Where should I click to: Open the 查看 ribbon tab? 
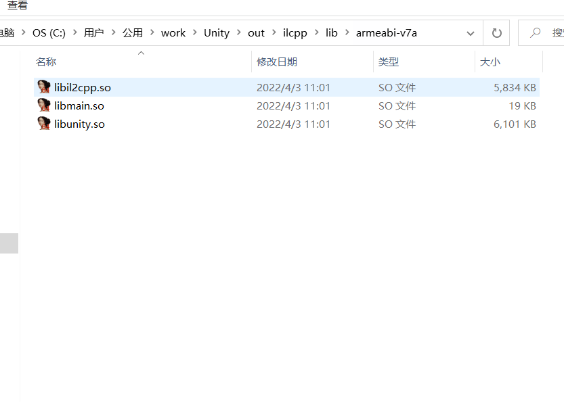[18, 6]
